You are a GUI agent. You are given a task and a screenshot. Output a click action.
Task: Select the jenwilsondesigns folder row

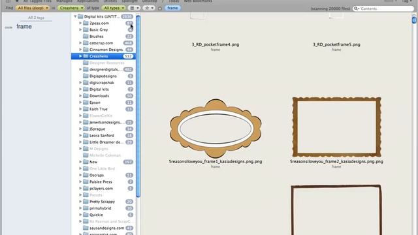(x=103, y=122)
